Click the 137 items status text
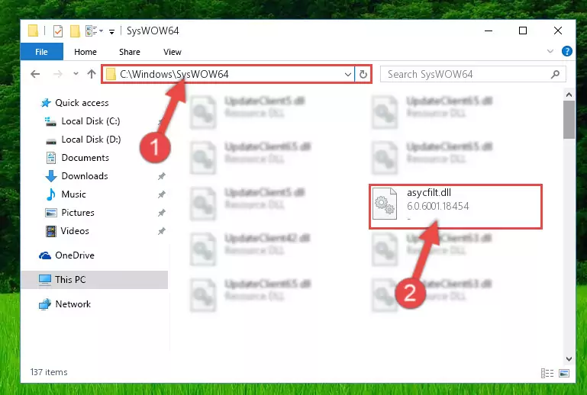 pyautogui.click(x=49, y=372)
